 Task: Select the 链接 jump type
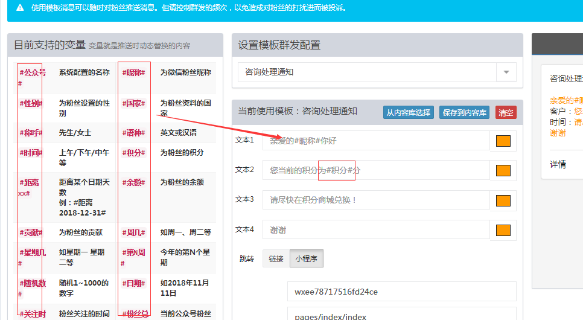coord(276,258)
